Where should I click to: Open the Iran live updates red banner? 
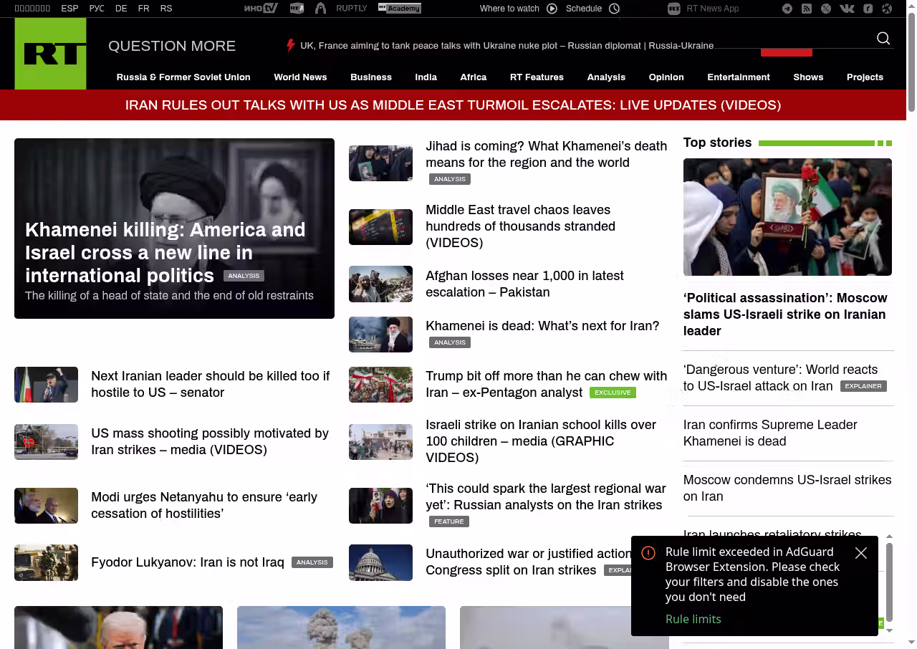[x=453, y=105]
